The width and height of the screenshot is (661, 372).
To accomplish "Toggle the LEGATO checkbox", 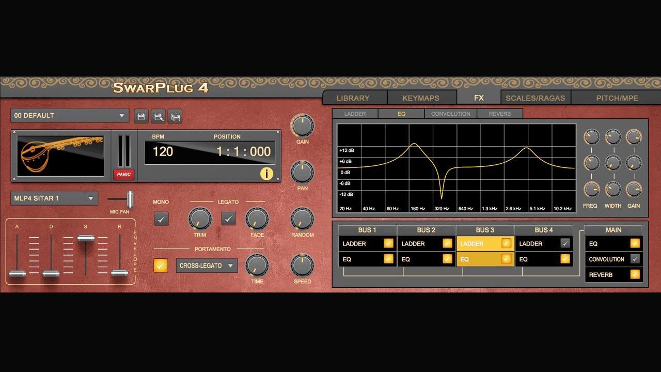I will pos(228,218).
